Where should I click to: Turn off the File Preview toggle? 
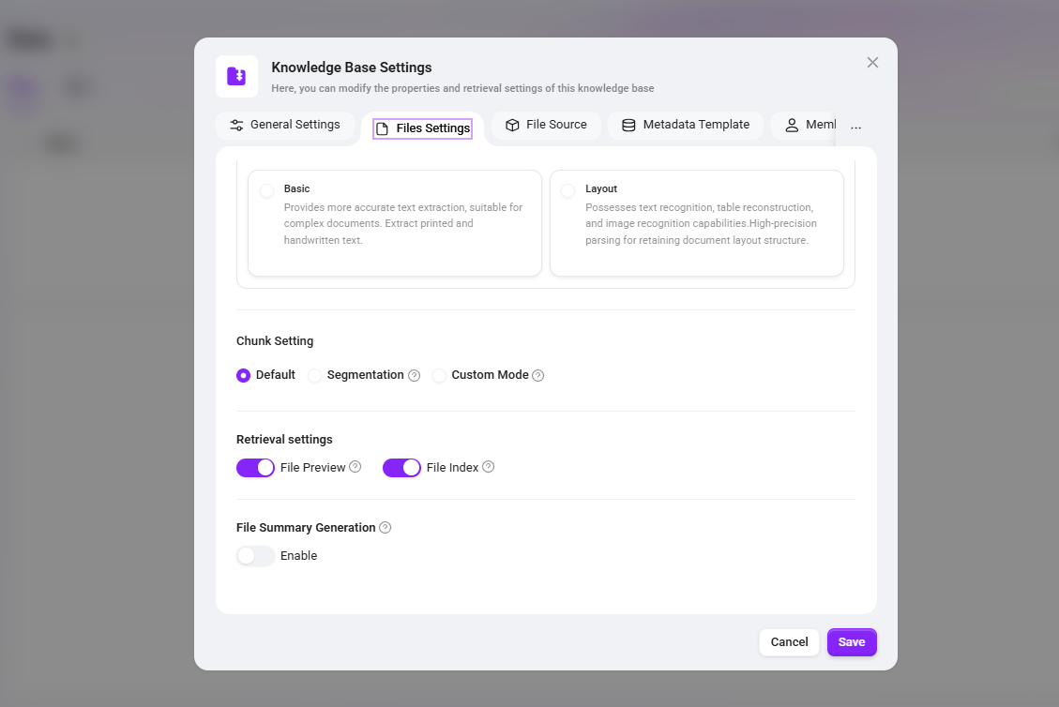(x=255, y=467)
